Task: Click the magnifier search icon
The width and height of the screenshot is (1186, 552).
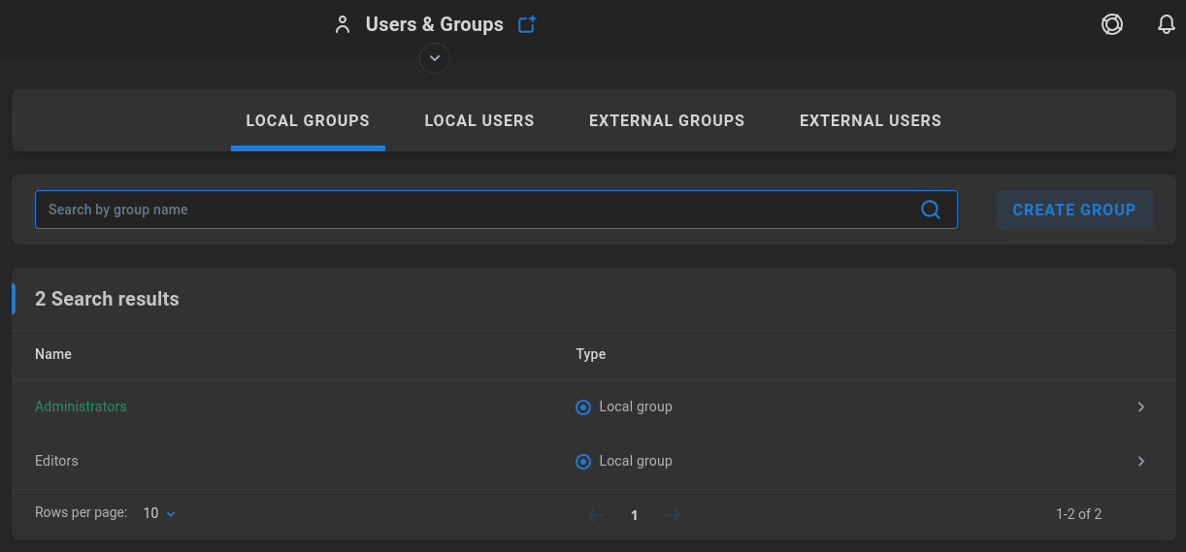Action: pos(930,210)
